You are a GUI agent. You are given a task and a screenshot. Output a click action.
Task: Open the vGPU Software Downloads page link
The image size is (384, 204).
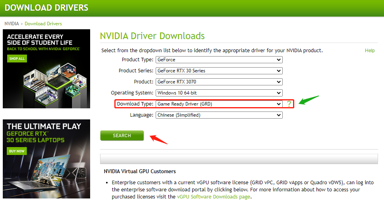(x=214, y=197)
